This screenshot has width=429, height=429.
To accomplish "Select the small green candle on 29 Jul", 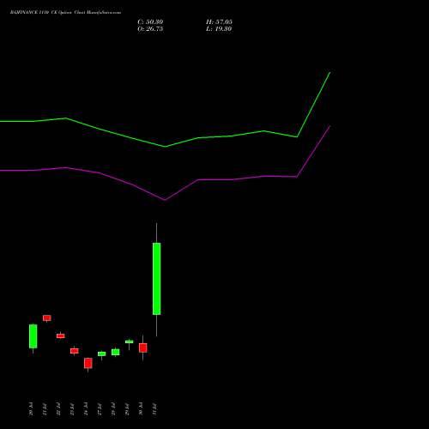I will click(x=130, y=341).
